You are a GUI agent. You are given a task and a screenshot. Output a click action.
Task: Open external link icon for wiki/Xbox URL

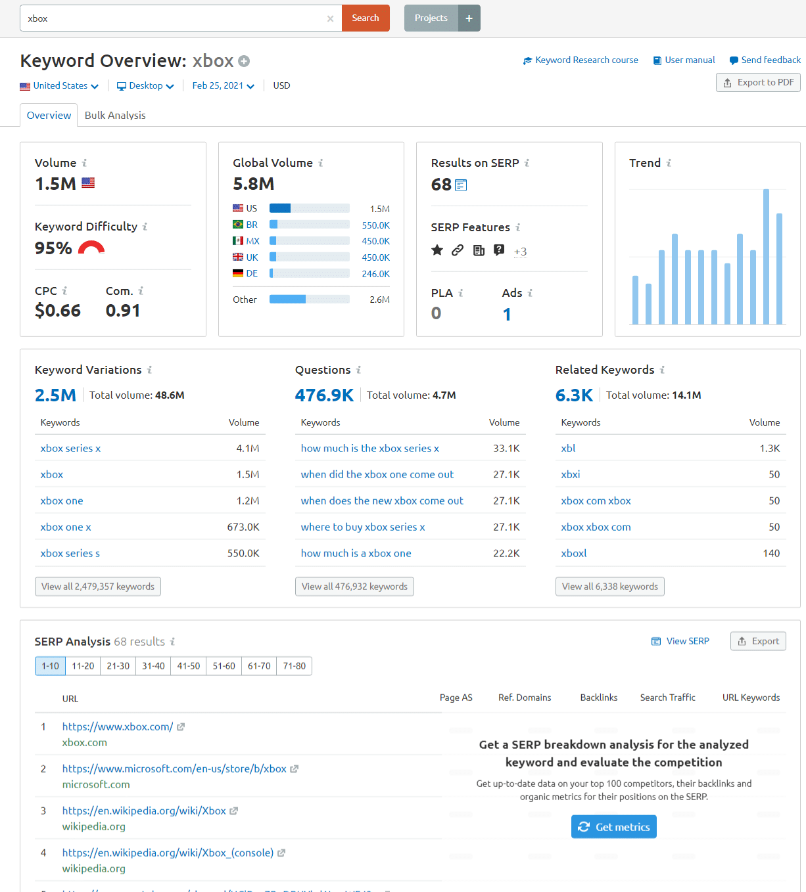234,811
